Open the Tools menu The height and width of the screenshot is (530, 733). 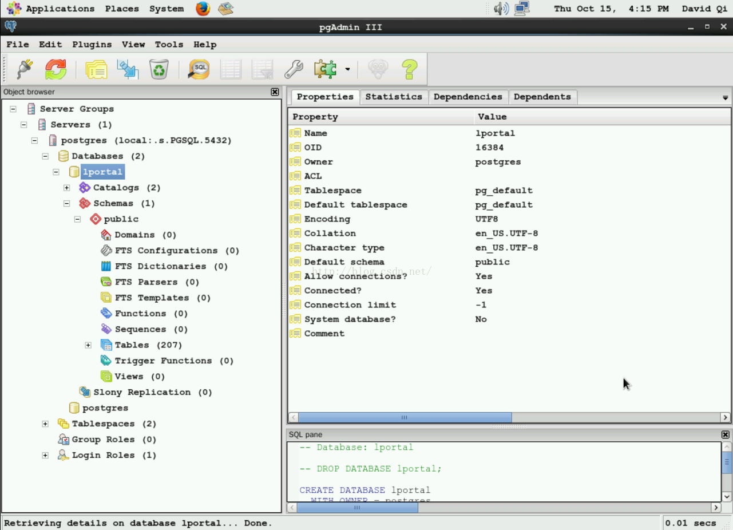169,45
